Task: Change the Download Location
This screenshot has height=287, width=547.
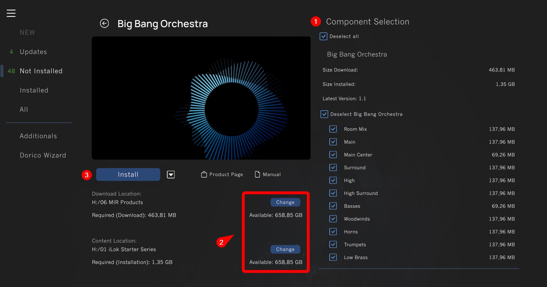Action: (285, 202)
